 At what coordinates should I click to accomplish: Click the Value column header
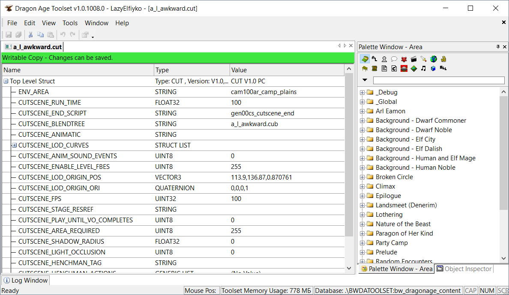coord(287,70)
